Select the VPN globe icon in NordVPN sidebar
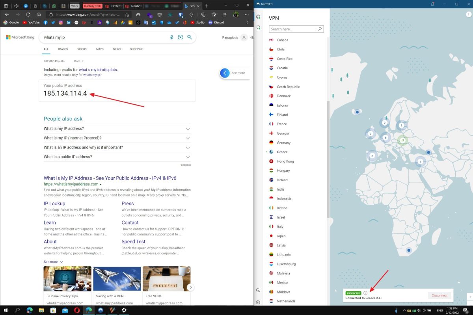473x315 pixels. [x=258, y=17]
